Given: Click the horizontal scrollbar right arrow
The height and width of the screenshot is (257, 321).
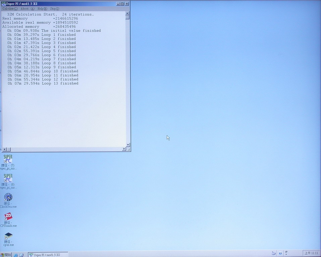Looking at the screenshot, I should pyautogui.click(x=124, y=149).
